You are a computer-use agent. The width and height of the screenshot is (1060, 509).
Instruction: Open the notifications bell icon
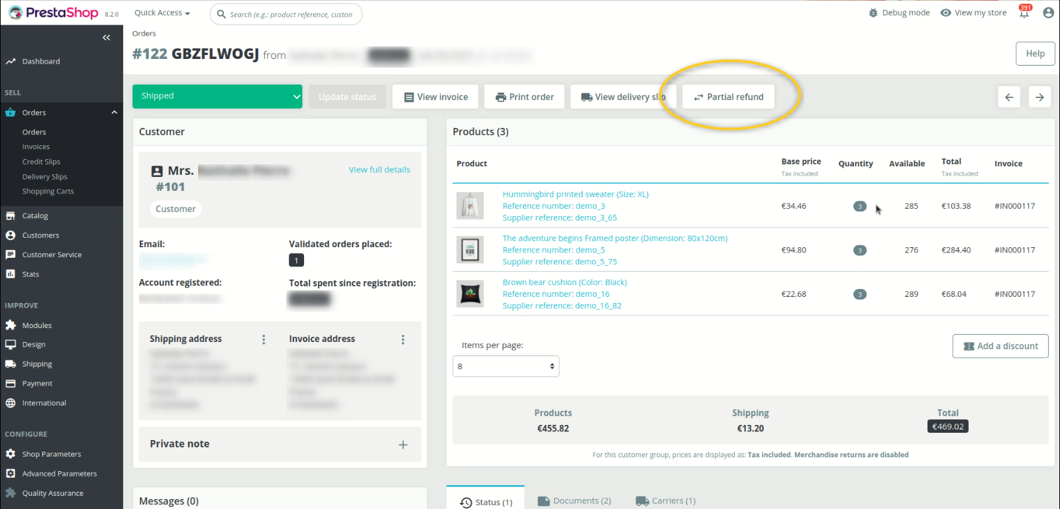pos(1024,13)
